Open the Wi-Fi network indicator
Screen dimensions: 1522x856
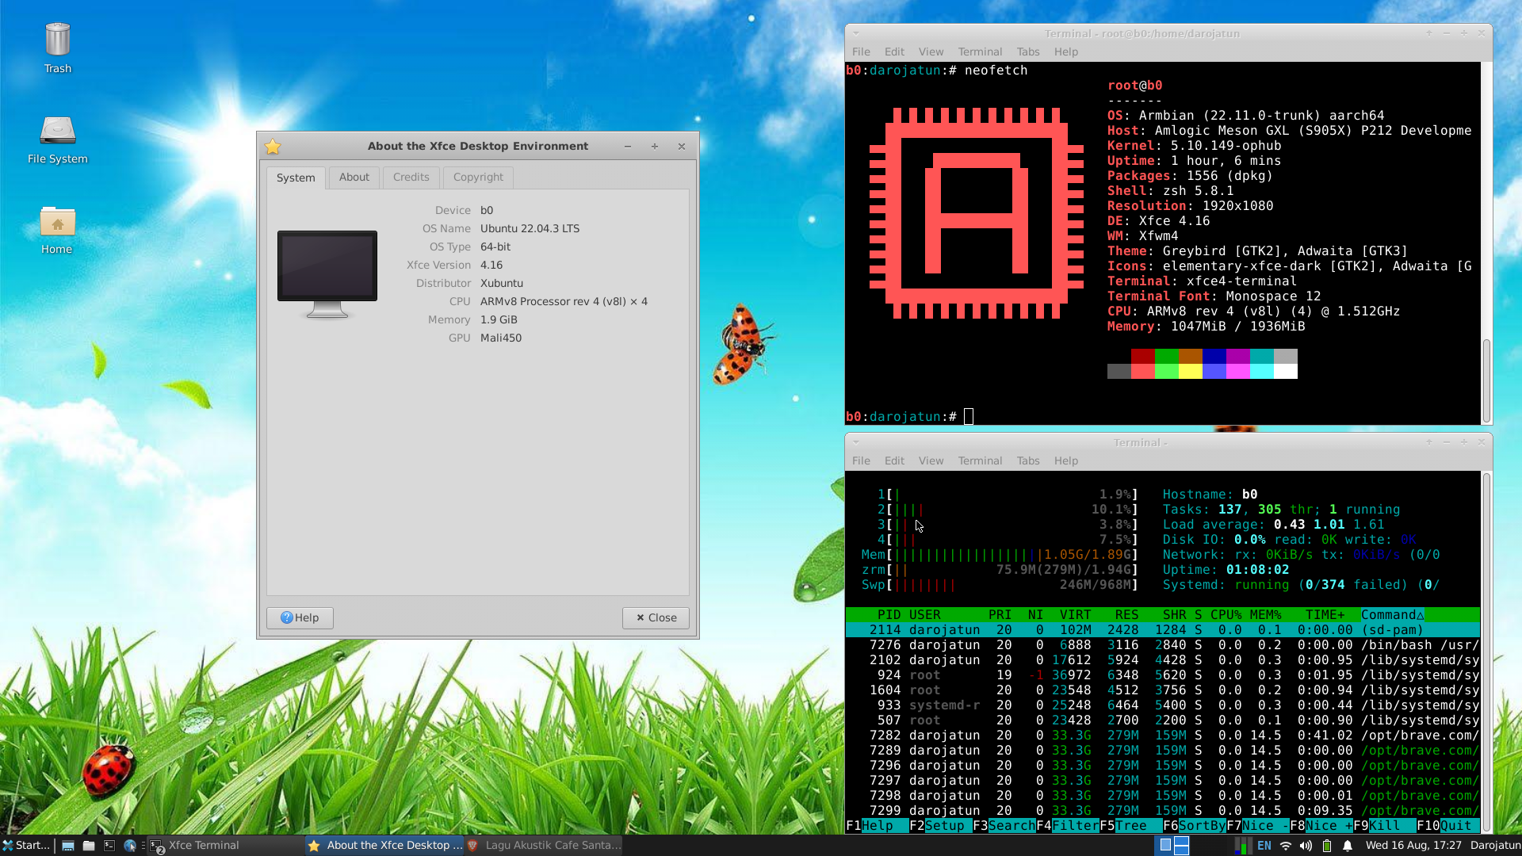[1286, 846]
